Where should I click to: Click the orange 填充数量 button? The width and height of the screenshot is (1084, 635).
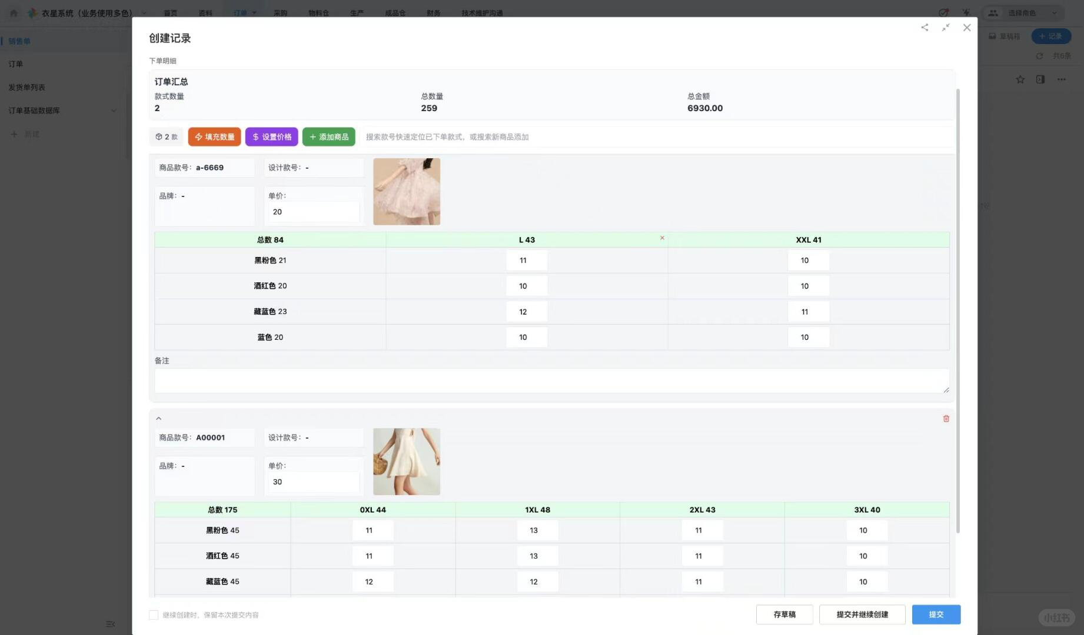[x=214, y=137]
